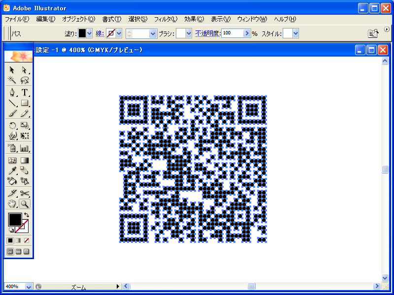Select the Live Paint Bucket tool
394x295 pixels.
pyautogui.click(x=12, y=181)
